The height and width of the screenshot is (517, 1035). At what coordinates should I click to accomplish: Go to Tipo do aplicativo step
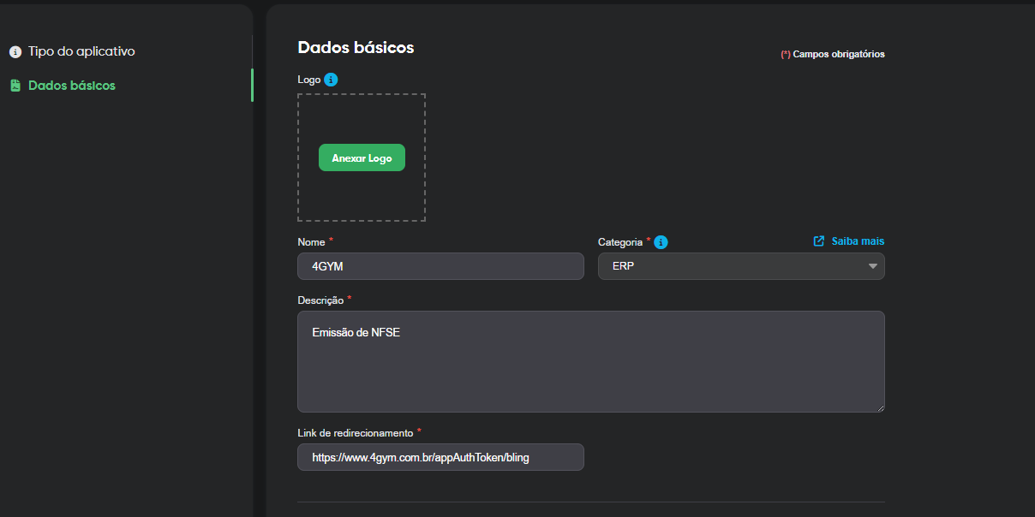[81, 51]
